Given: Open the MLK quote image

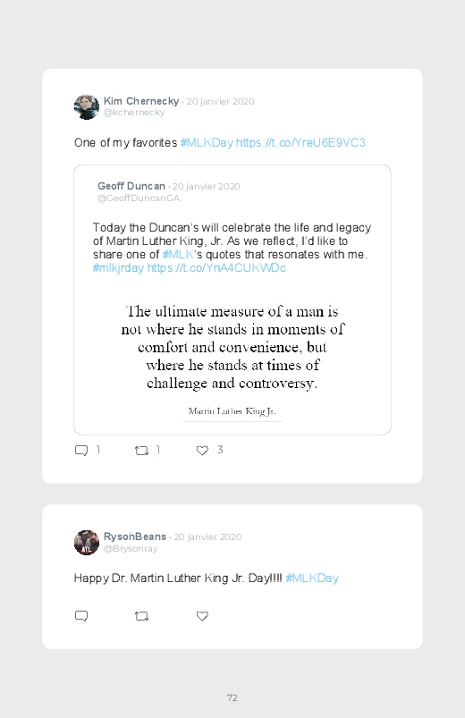Looking at the screenshot, I should (232, 359).
